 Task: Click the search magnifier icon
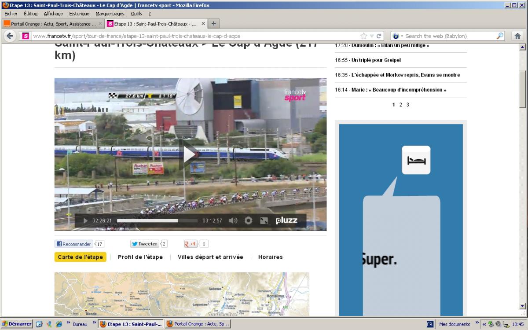coord(500,36)
